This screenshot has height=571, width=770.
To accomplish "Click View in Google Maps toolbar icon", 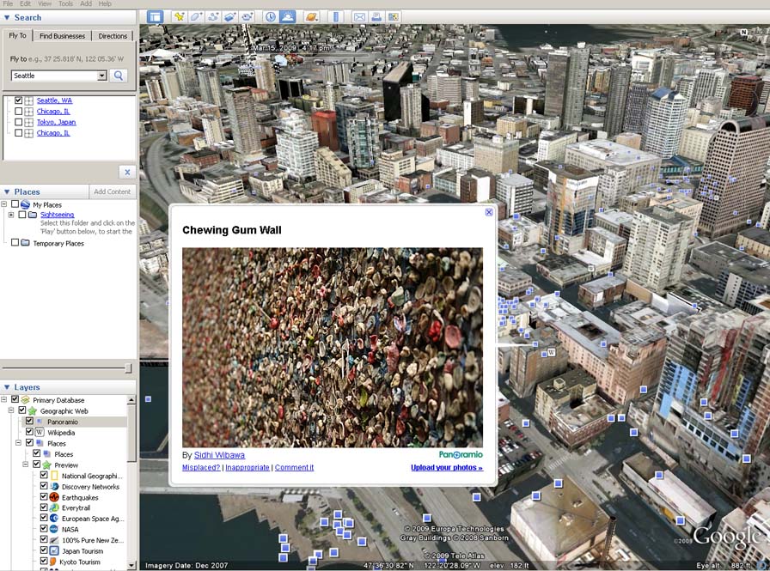I will coord(394,16).
